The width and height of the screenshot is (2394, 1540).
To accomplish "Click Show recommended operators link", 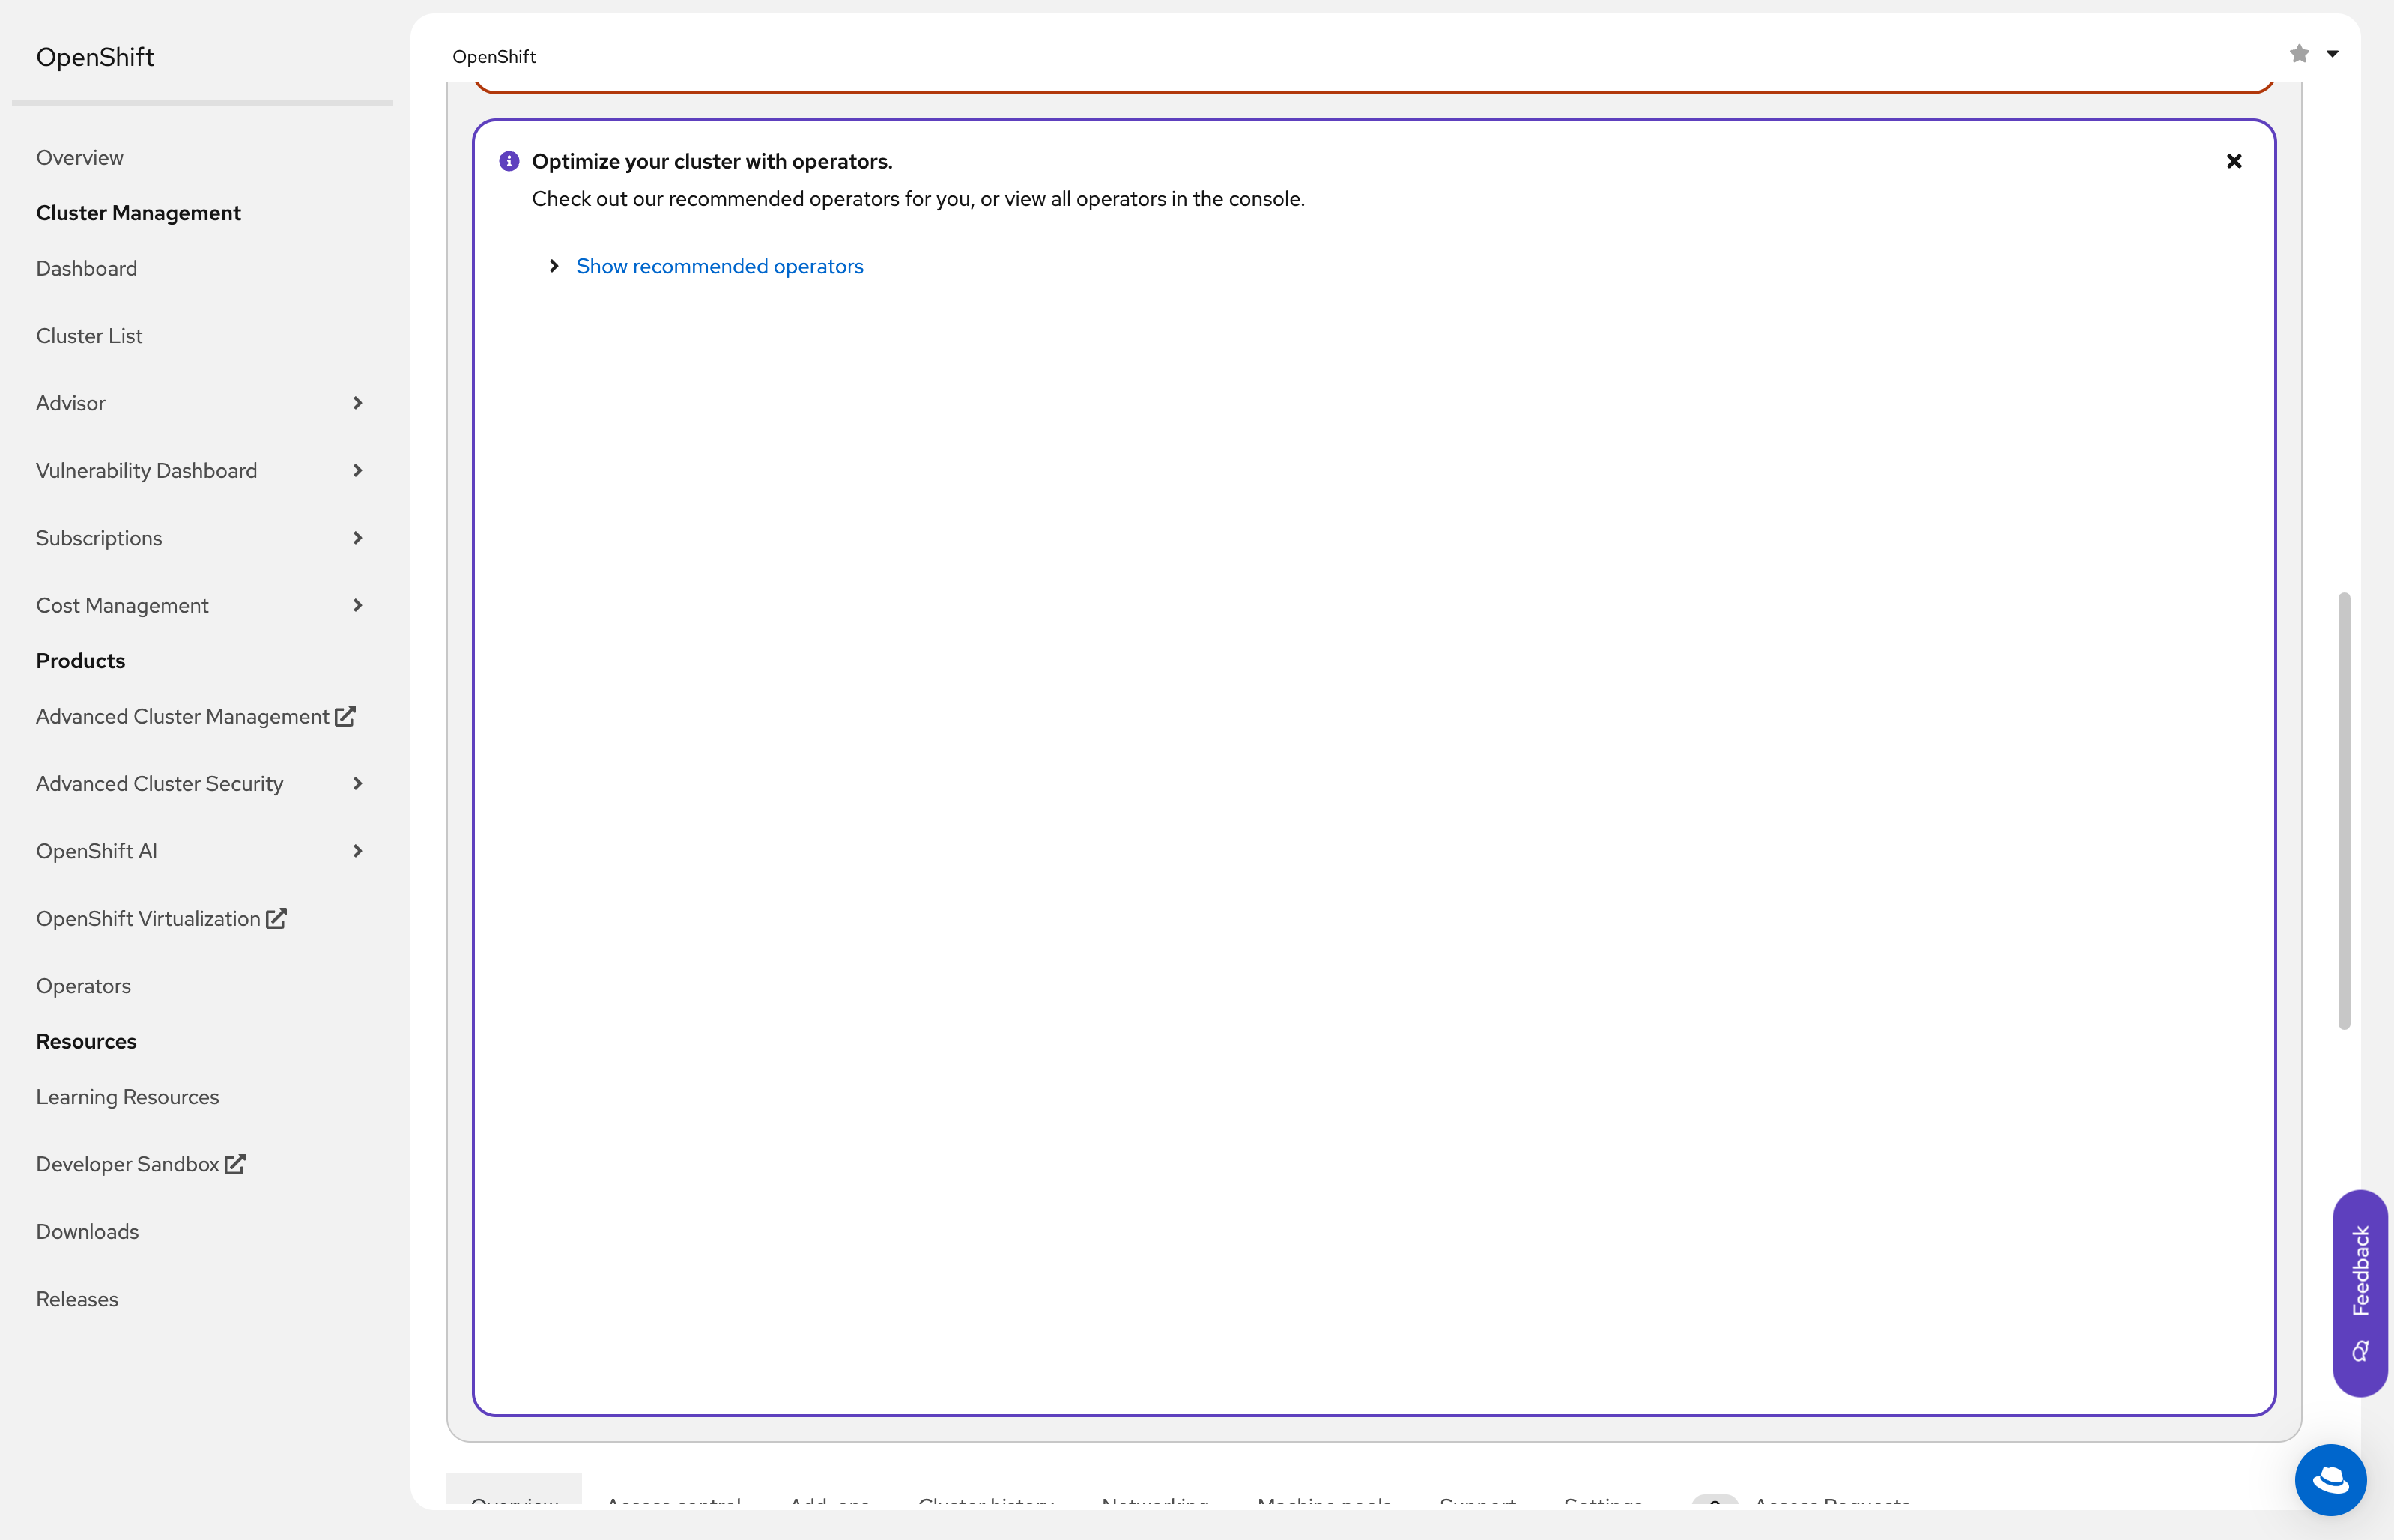I will tap(719, 266).
